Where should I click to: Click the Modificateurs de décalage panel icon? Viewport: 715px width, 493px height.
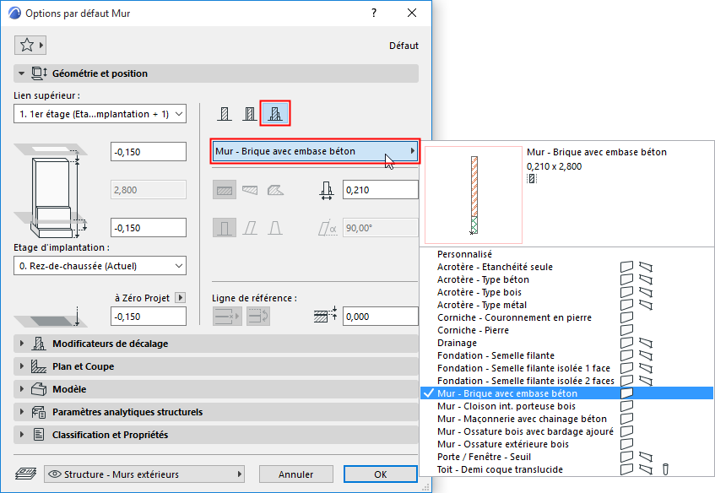(39, 344)
